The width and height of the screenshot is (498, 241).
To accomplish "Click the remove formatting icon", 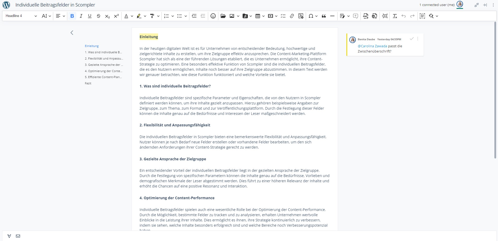I will click(x=395, y=16).
